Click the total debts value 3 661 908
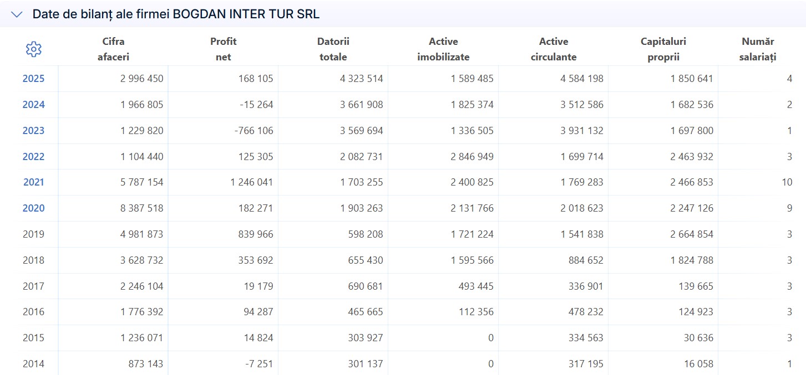The height and width of the screenshot is (375, 806). tap(362, 105)
